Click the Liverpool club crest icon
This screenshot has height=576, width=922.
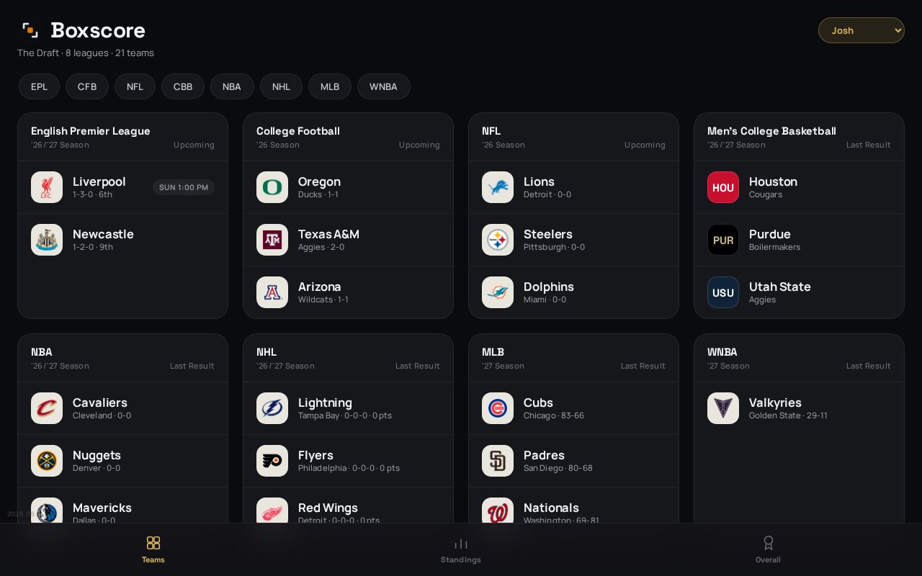click(x=47, y=187)
